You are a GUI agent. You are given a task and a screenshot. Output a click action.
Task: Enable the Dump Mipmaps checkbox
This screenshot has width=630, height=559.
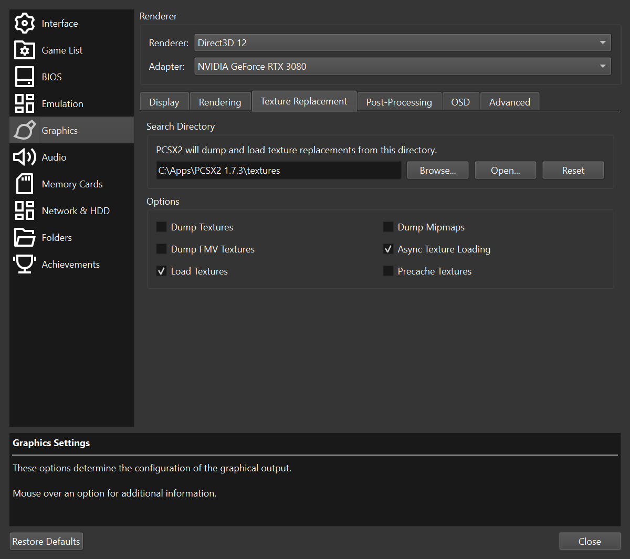click(x=388, y=227)
